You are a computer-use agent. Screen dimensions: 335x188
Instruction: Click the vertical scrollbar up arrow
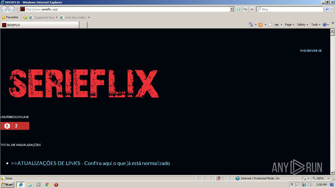(x=332, y=31)
